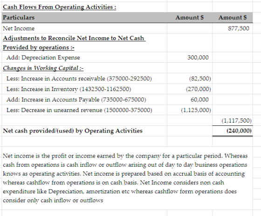Click the 'Changes in Working Capital :-' heading
261x216 pixels.
[43, 68]
